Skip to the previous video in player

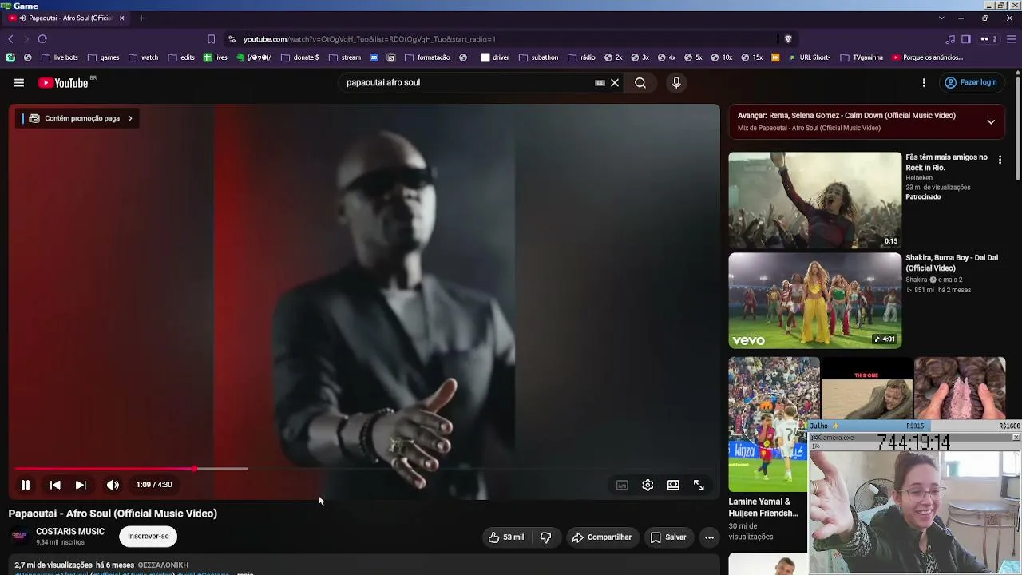tap(55, 485)
